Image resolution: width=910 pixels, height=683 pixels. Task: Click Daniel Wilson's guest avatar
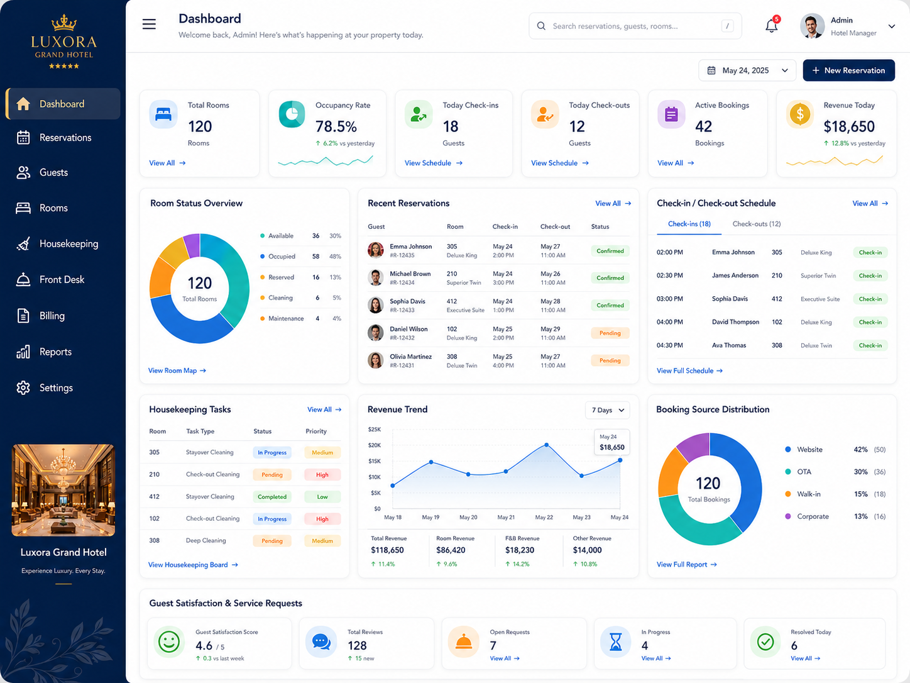376,333
